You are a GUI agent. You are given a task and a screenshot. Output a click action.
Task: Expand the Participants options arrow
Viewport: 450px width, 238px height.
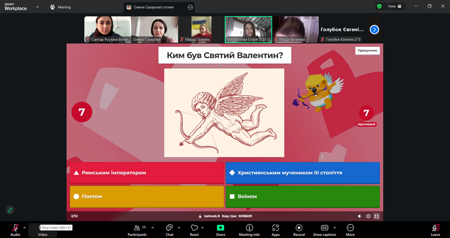point(152,228)
